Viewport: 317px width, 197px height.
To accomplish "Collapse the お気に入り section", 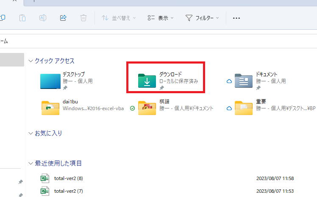I will (x=31, y=133).
